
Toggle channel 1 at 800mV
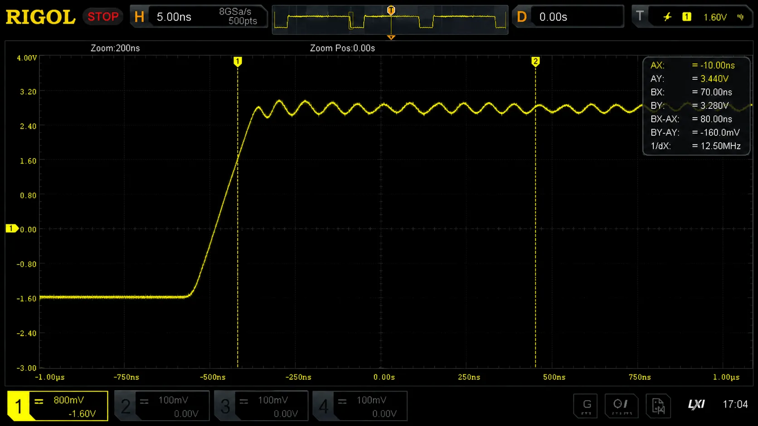coord(58,406)
